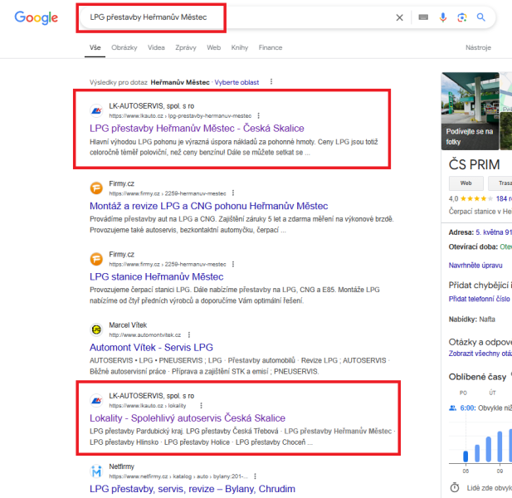Screen dimensions: 512x498
Task: Open three-dot menu for lkauto.cz lokality result
Action: 201,405
